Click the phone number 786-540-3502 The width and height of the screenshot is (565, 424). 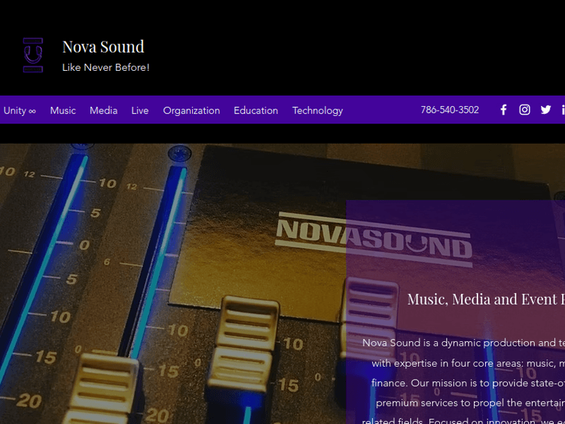[450, 110]
